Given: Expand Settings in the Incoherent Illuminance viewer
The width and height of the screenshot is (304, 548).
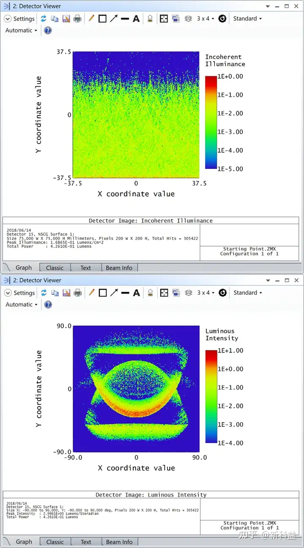Looking at the screenshot, I should (x=19, y=19).
